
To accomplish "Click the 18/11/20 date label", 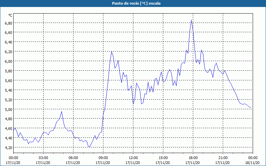I will click(x=252, y=163).
